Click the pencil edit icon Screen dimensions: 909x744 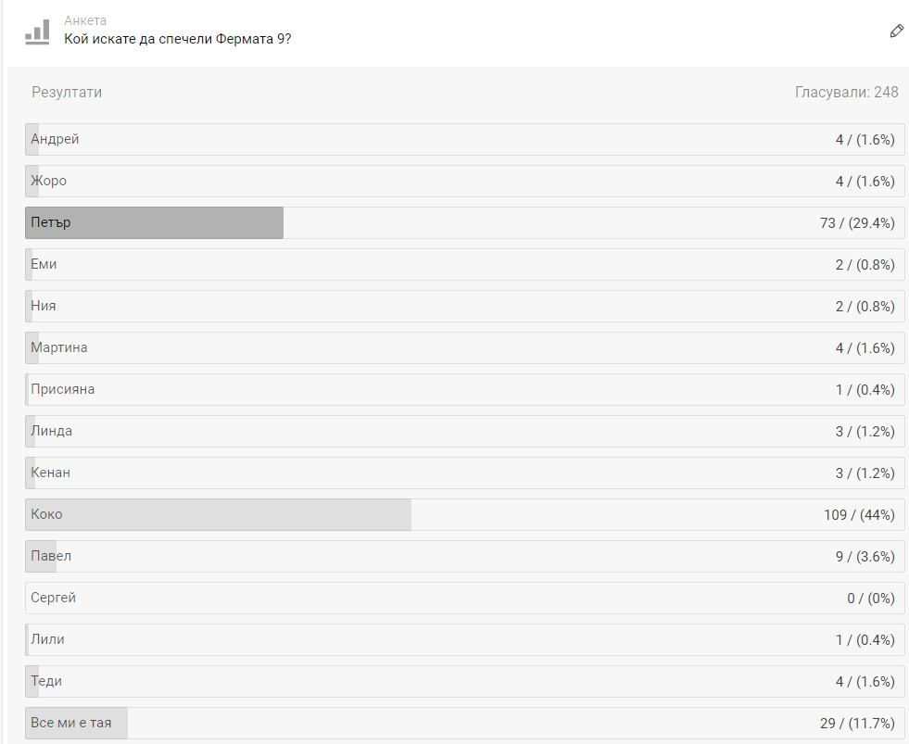[896, 32]
